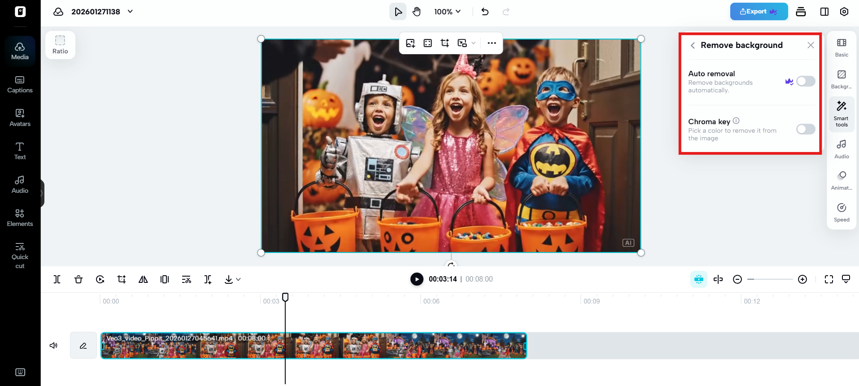Open the Audio panel in left sidebar
This screenshot has height=386, width=859.
tap(20, 185)
